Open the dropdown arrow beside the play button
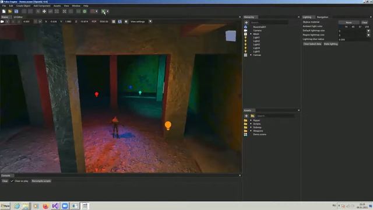The image size is (373, 210). (108, 11)
